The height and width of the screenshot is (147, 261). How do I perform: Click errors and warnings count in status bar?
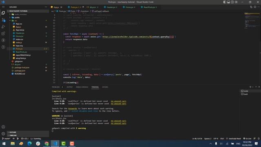[24, 139]
